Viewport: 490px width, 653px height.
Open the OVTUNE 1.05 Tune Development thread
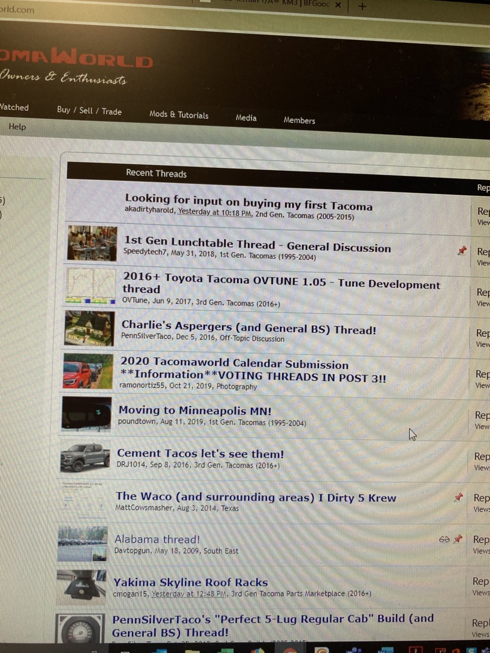pyautogui.click(x=281, y=283)
